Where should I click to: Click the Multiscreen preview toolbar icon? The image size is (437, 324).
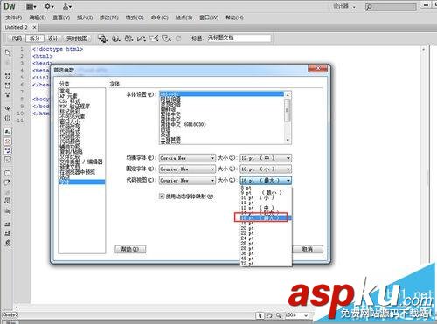[102, 38]
